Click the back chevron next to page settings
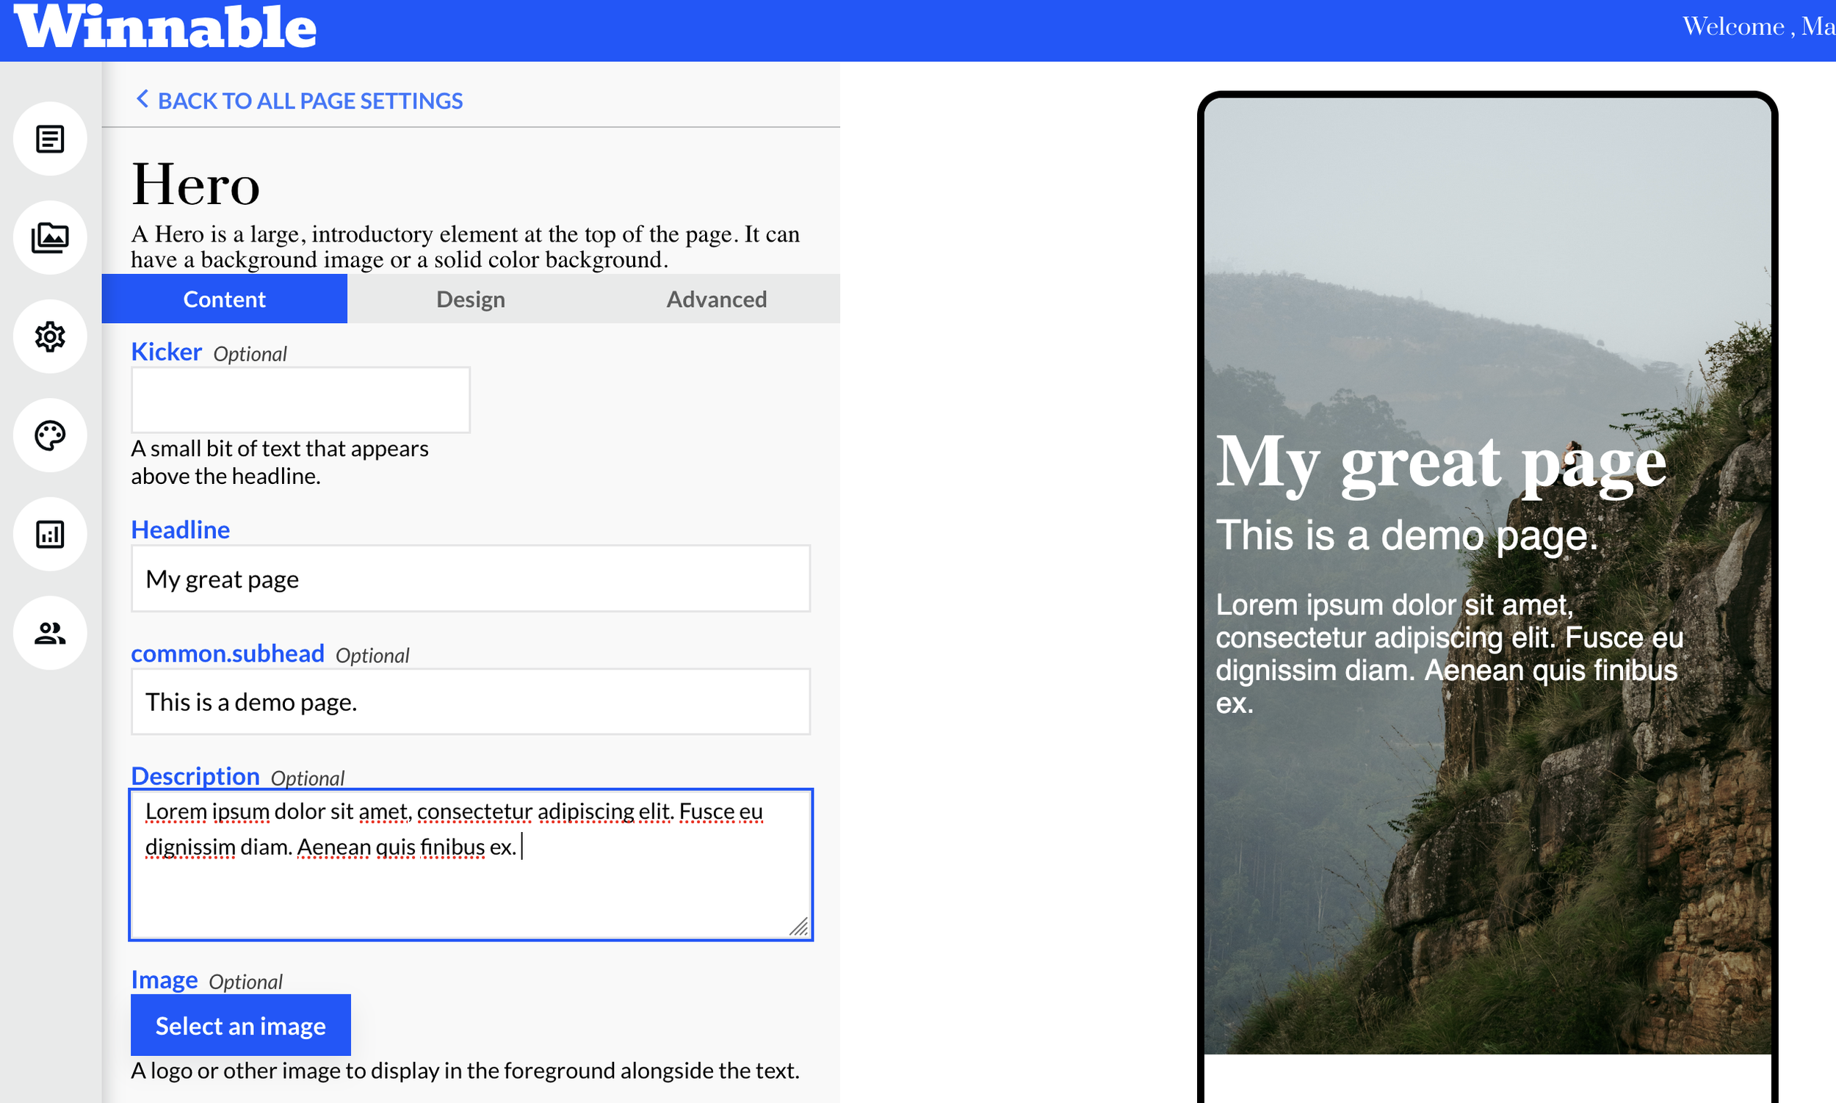This screenshot has height=1103, width=1836. point(142,99)
